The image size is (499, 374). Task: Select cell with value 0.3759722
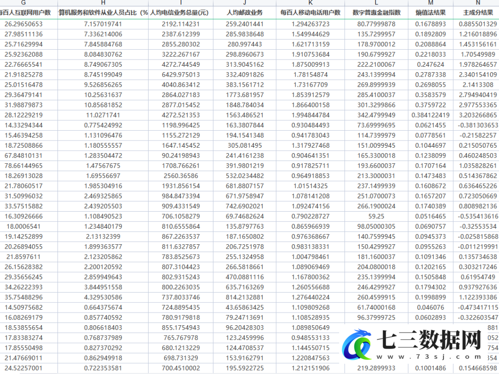coord(431,105)
